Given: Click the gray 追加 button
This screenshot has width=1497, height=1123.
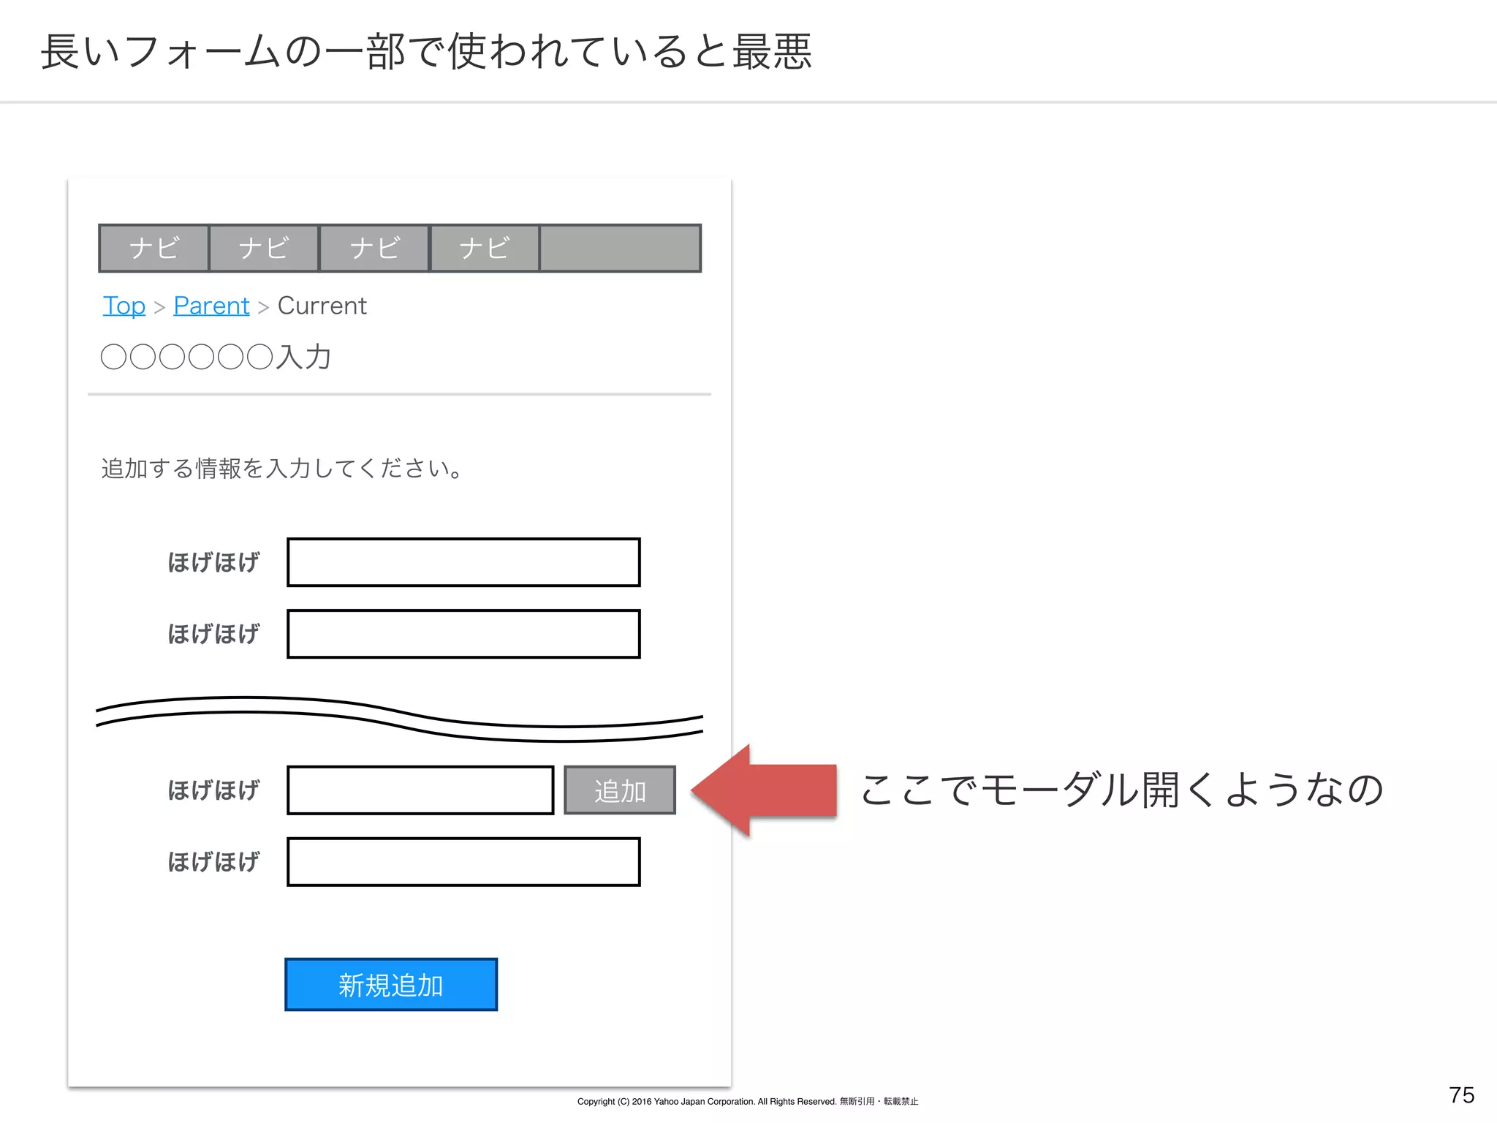Looking at the screenshot, I should click(x=620, y=790).
